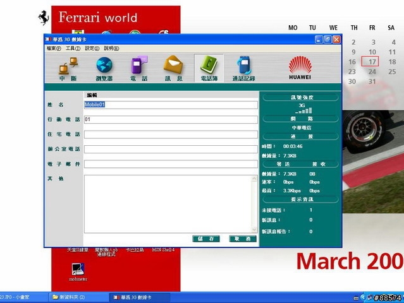Click the 取消 cancel button
Viewport: 404px width, 303px height.
[x=243, y=239]
